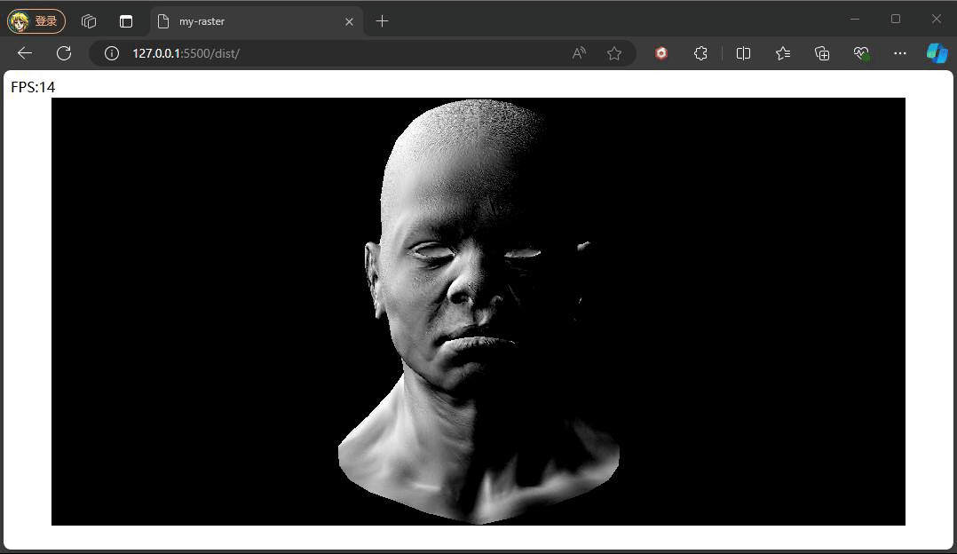Enable split screen view

tap(744, 53)
